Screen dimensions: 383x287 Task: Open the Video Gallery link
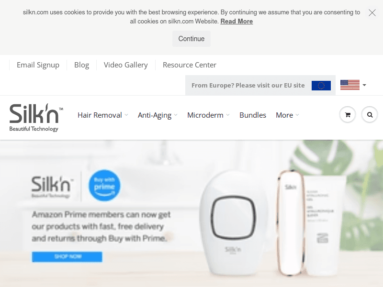[125, 65]
